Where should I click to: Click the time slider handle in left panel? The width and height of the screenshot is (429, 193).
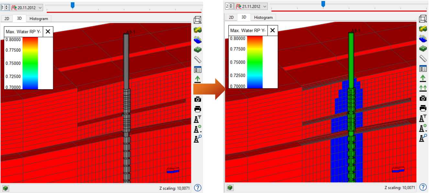(73, 5)
